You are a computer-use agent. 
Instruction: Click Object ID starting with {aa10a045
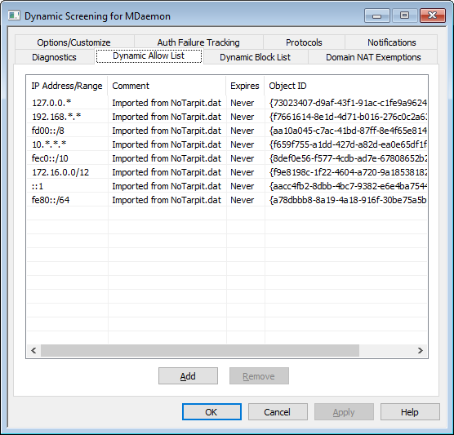click(x=348, y=131)
